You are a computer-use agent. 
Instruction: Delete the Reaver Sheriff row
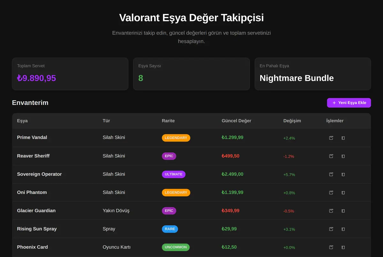[343, 156]
